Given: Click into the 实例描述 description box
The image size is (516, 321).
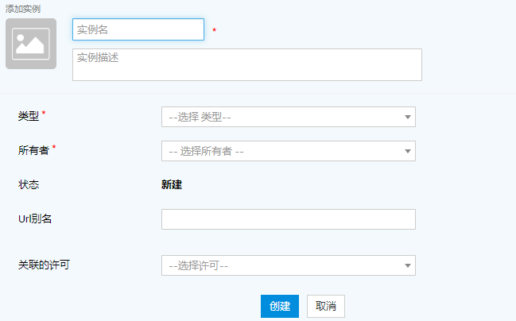Looking at the screenshot, I should pyautogui.click(x=246, y=64).
